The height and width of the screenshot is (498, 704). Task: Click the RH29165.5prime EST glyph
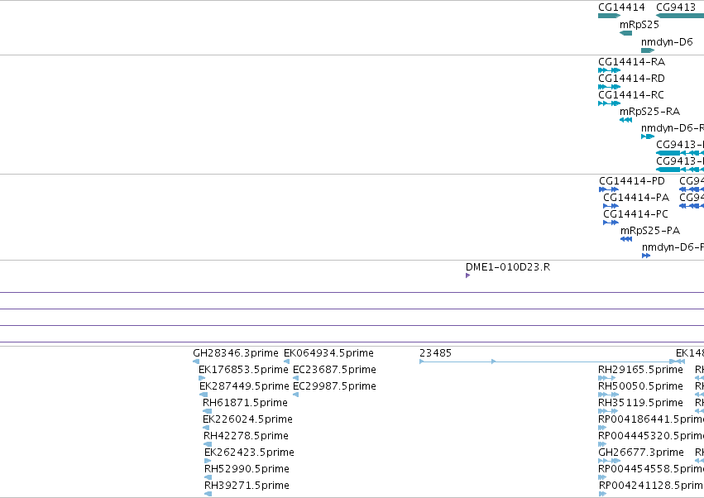tap(606, 378)
